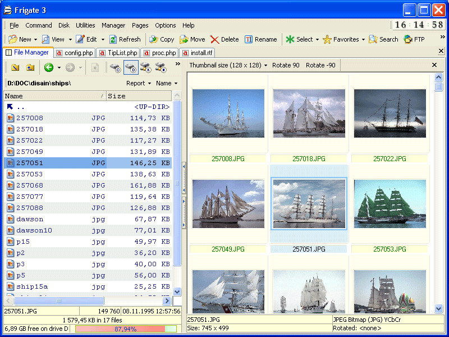Select drive D icon in toolbar
Viewport: 449px width, 337px height.
(x=131, y=67)
